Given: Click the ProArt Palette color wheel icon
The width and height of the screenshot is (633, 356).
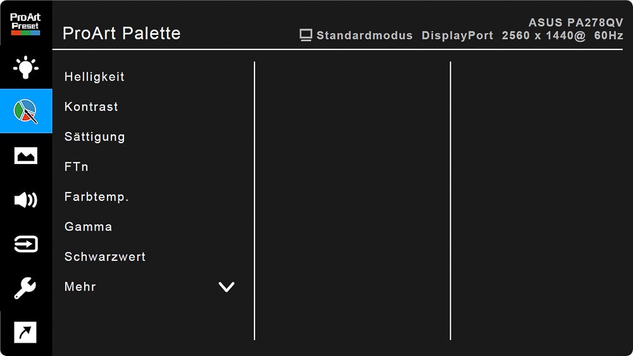Looking at the screenshot, I should [26, 111].
